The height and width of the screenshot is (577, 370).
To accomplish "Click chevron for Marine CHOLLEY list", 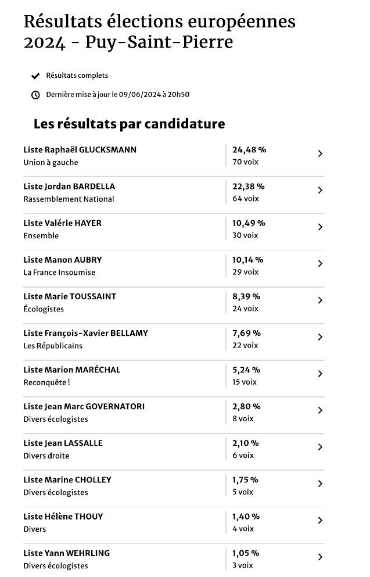I will tap(320, 483).
